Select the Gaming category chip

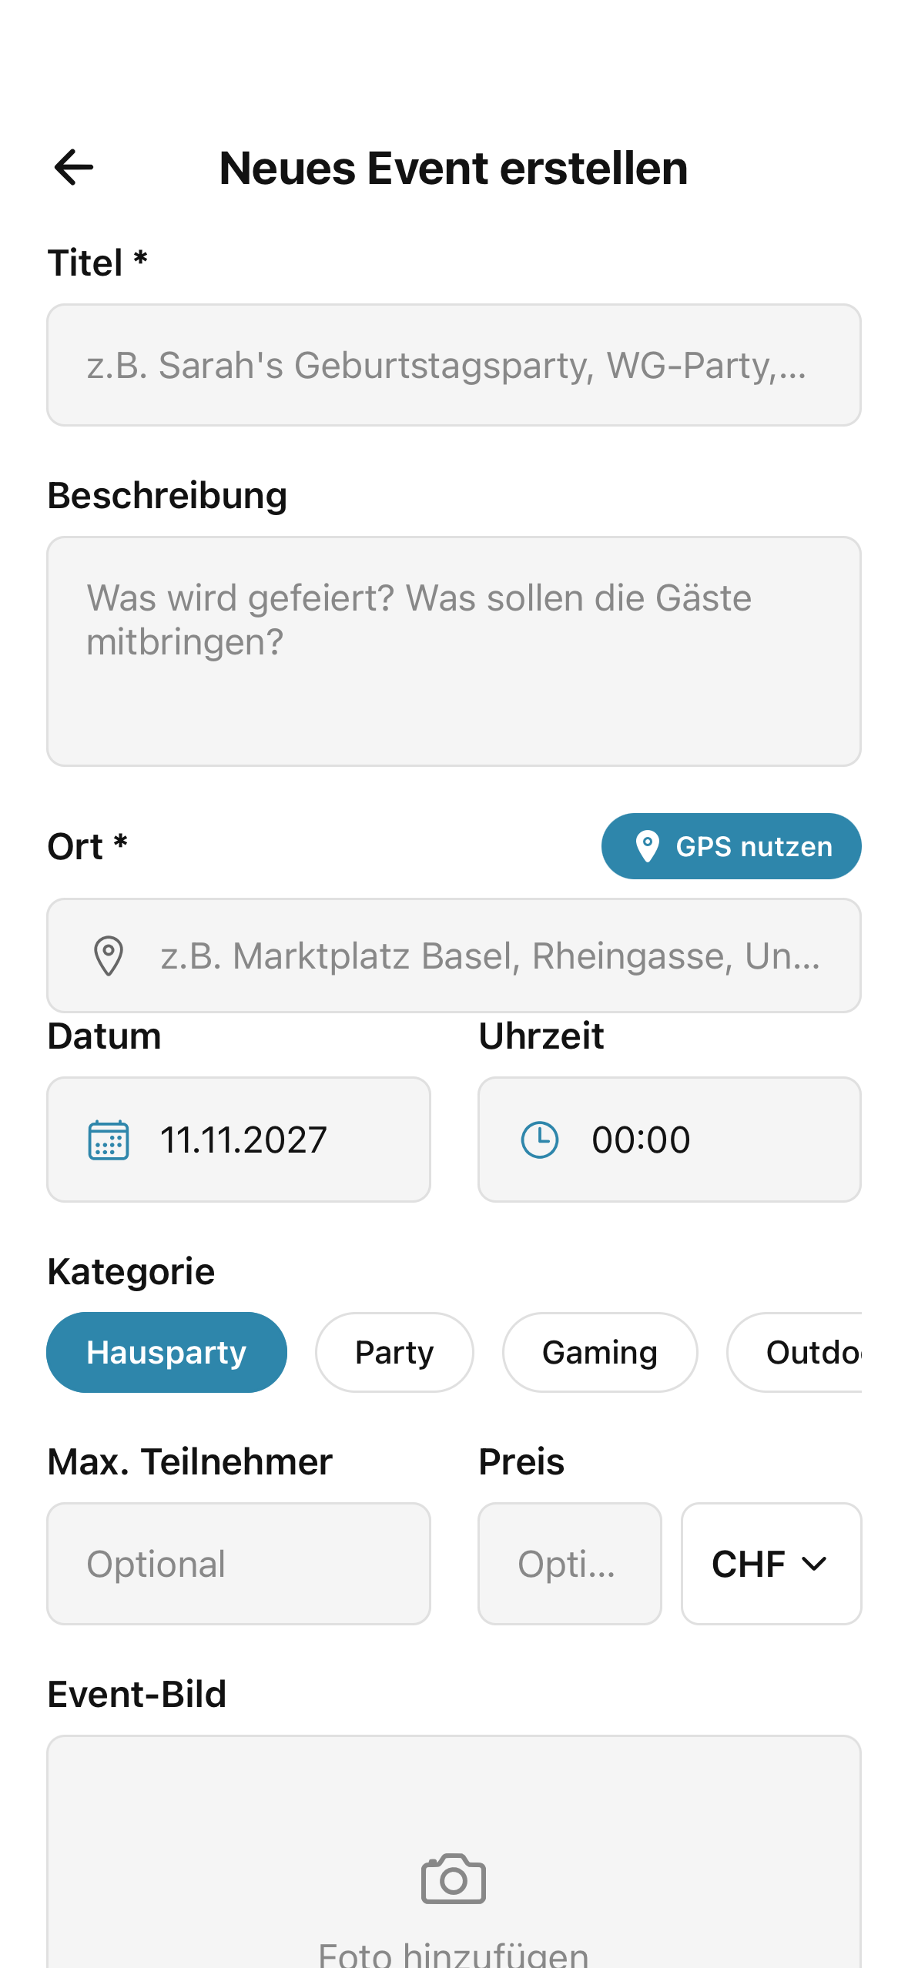(600, 1352)
